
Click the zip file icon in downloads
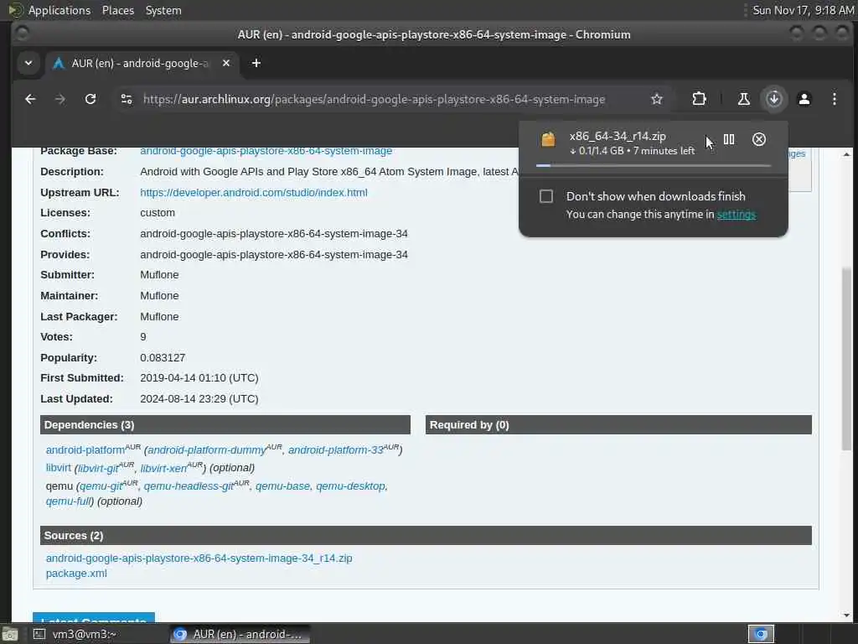click(x=548, y=140)
